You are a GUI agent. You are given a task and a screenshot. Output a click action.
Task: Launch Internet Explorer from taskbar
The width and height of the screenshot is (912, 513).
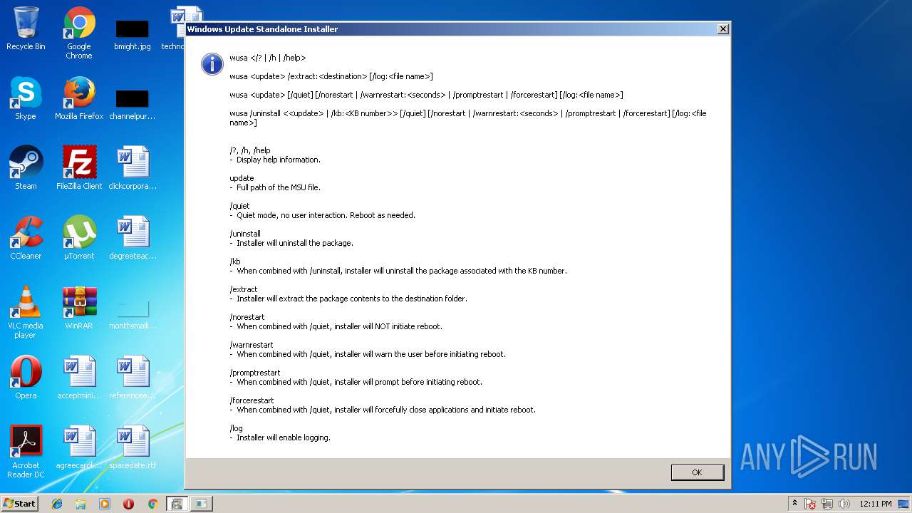(57, 504)
